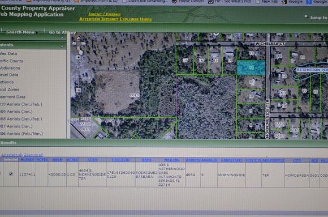Select the Traffic Counts layer
This screenshot has height=217, width=328.
click(11, 61)
